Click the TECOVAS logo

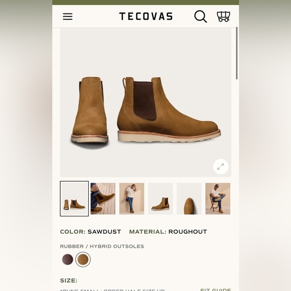[146, 17]
